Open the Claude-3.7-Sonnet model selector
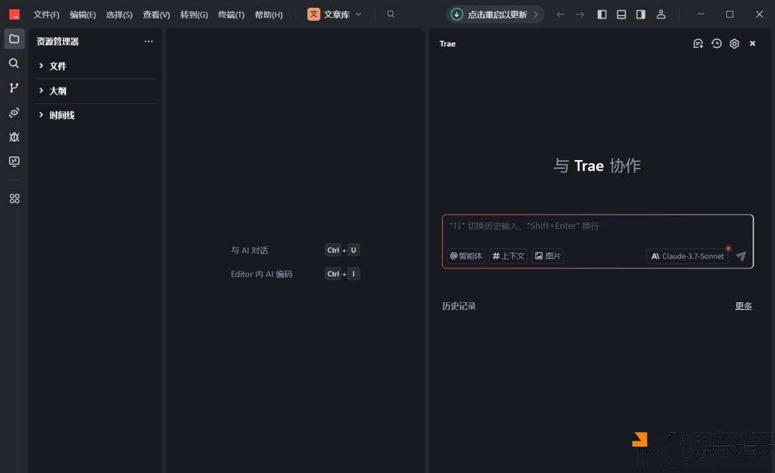Image resolution: width=775 pixels, height=473 pixels. (x=687, y=256)
